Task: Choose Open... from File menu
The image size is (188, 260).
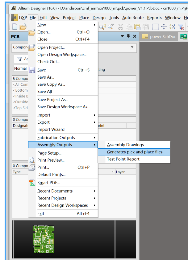Action: (63, 32)
